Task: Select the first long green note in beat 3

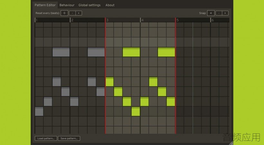Action: pyautogui.click(x=131, y=52)
